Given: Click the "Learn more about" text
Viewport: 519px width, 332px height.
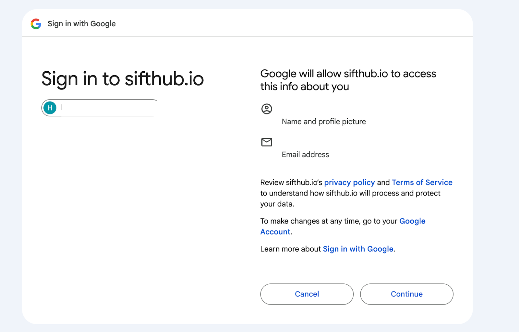Looking at the screenshot, I should coord(290,249).
